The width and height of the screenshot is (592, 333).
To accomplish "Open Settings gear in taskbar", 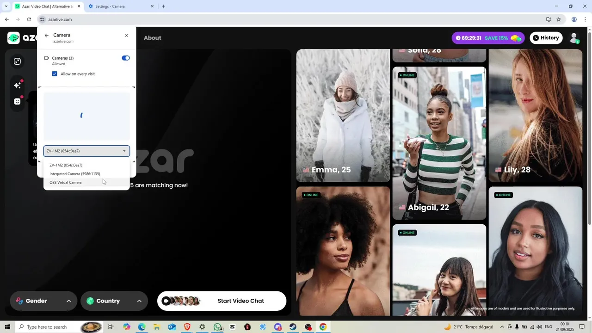I will pyautogui.click(x=202, y=327).
